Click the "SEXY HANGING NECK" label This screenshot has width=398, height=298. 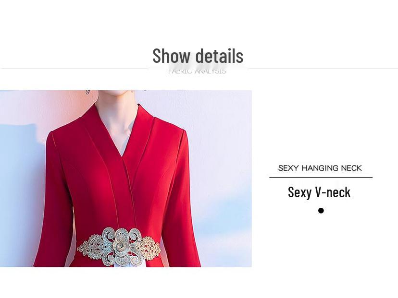[x=320, y=168]
